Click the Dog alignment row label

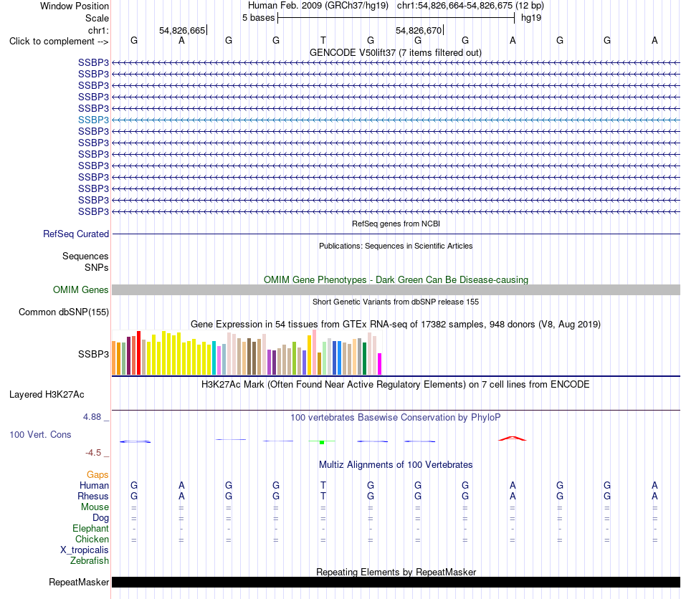coord(100,518)
